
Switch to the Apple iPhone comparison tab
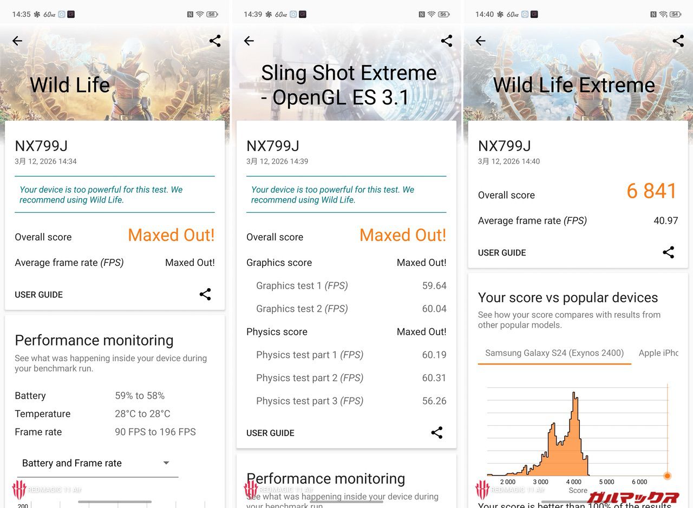658,353
